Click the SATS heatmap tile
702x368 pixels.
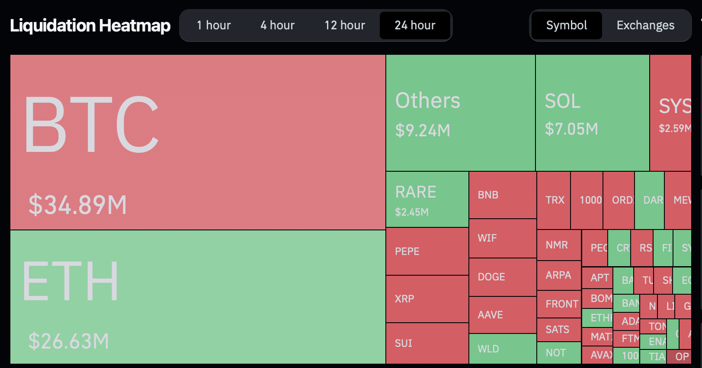pyautogui.click(x=559, y=330)
